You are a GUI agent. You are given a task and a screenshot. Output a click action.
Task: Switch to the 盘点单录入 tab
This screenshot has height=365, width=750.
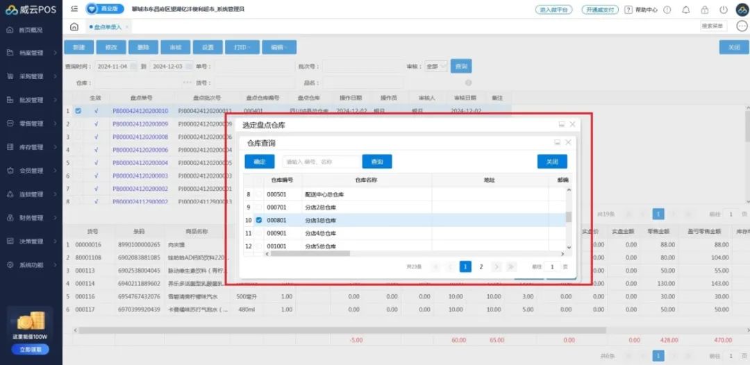click(107, 26)
